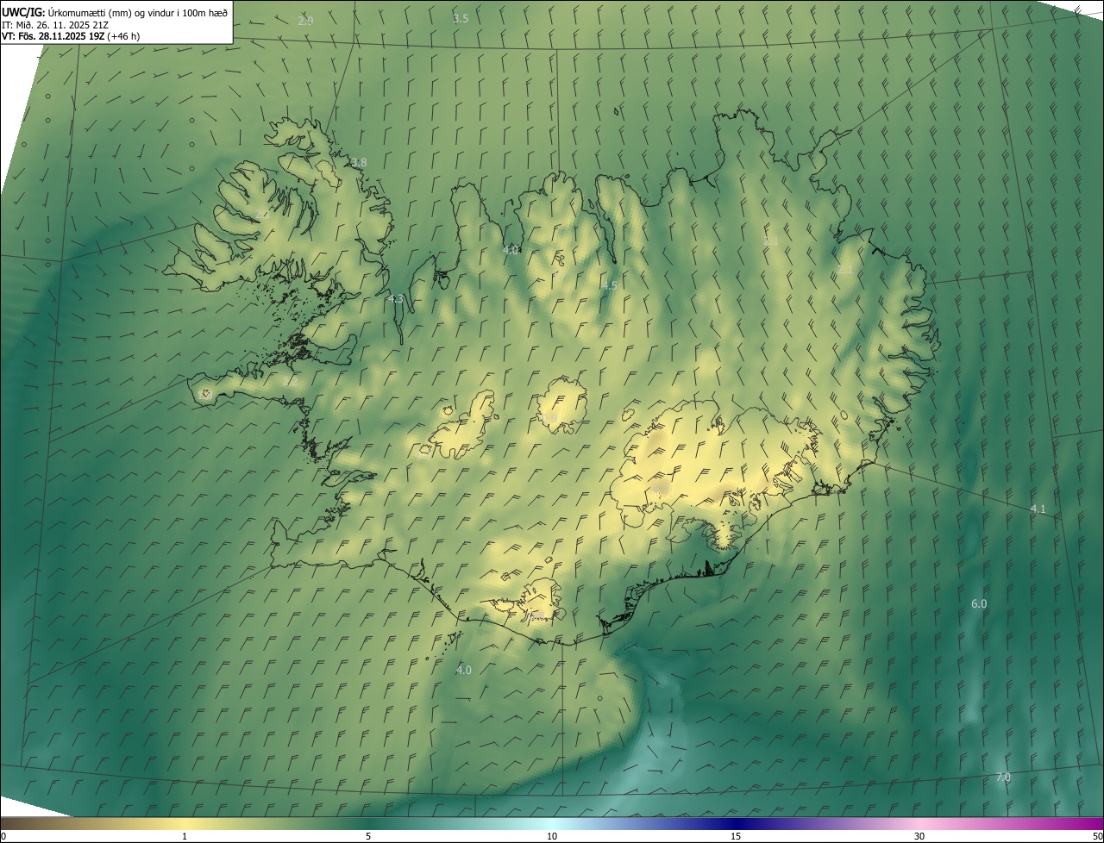Click the 50 tick label on the colorbar
The width and height of the screenshot is (1104, 843).
point(1097,836)
